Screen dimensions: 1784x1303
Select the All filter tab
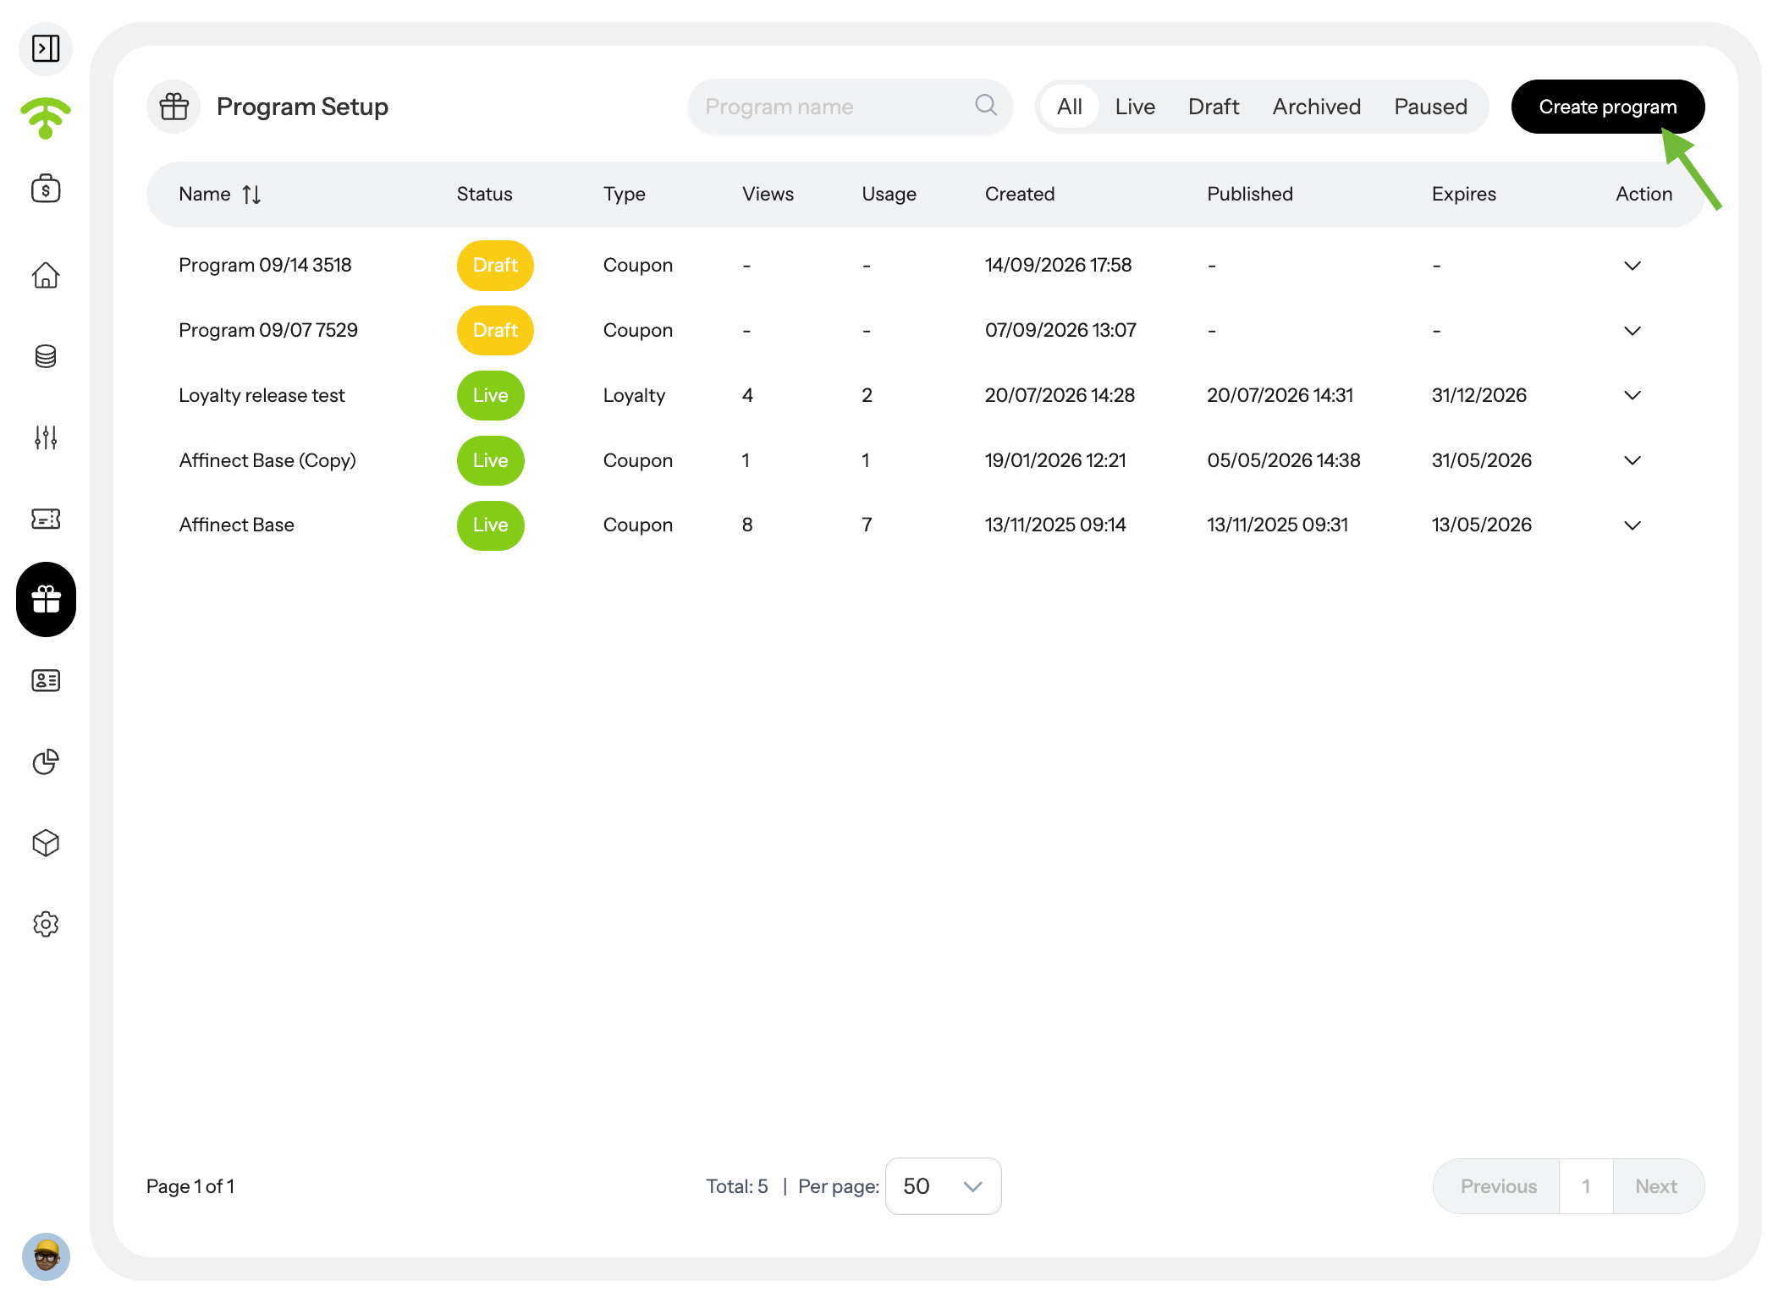1070,107
